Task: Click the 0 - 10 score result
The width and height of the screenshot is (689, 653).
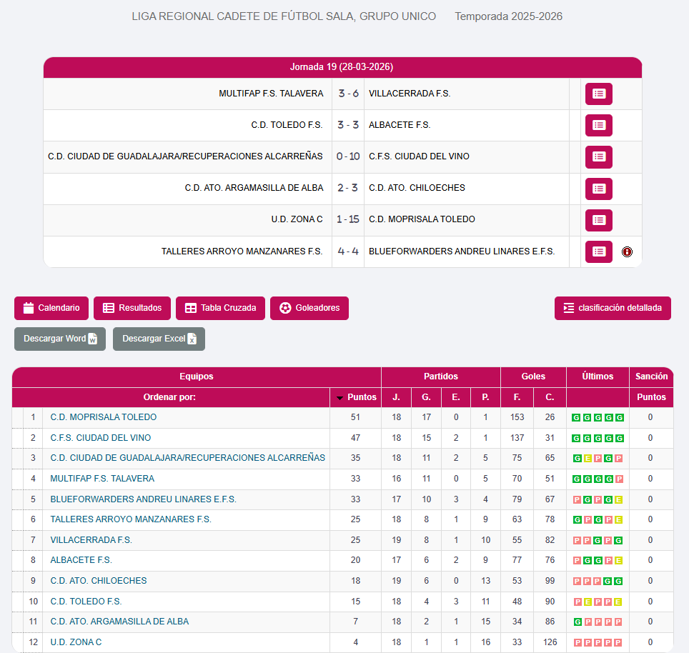Action: click(x=348, y=156)
